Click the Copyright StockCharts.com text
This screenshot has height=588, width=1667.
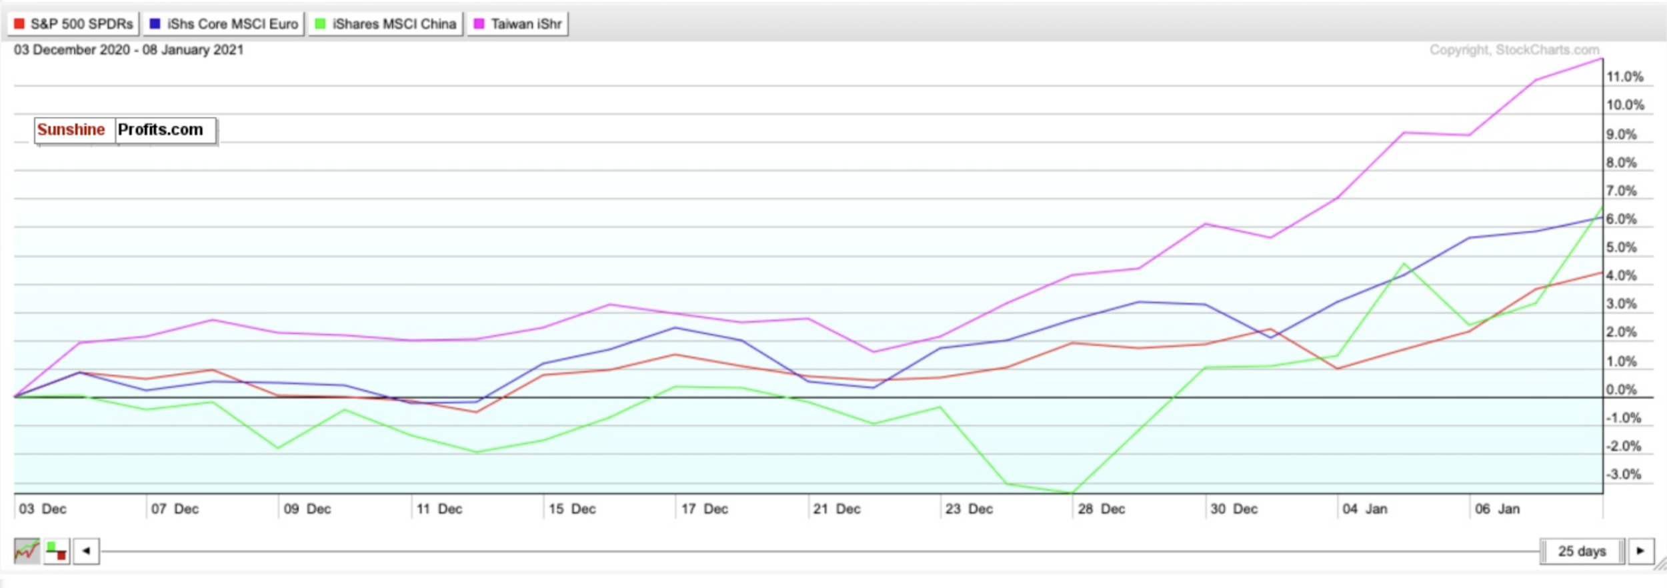tap(1514, 50)
